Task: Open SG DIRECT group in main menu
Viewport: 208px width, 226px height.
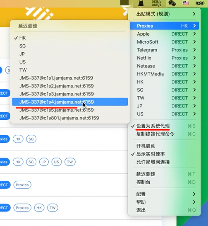Action: pyautogui.click(x=164, y=90)
